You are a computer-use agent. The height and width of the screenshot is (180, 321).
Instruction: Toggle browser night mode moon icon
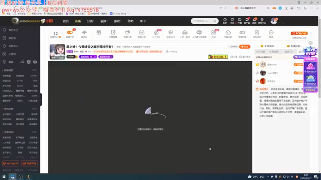(305, 8)
